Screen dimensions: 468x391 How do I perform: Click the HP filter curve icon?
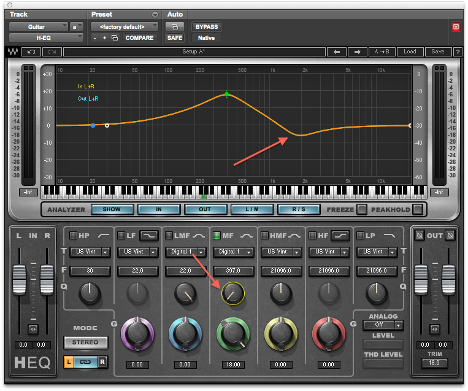104,236
